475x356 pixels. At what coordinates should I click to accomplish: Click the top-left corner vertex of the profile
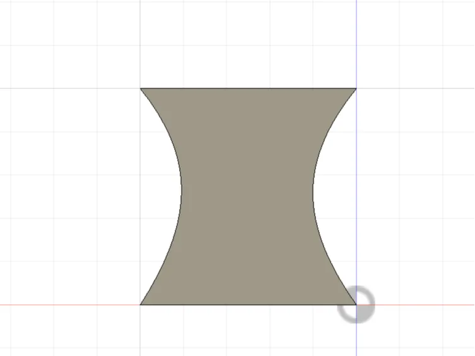(x=141, y=88)
